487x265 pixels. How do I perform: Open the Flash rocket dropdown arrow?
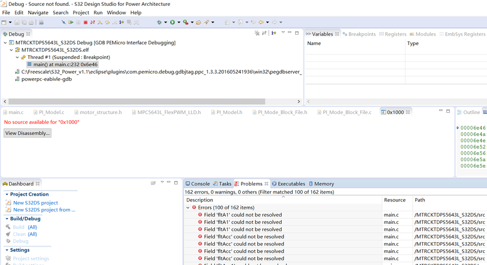(x=213, y=22)
